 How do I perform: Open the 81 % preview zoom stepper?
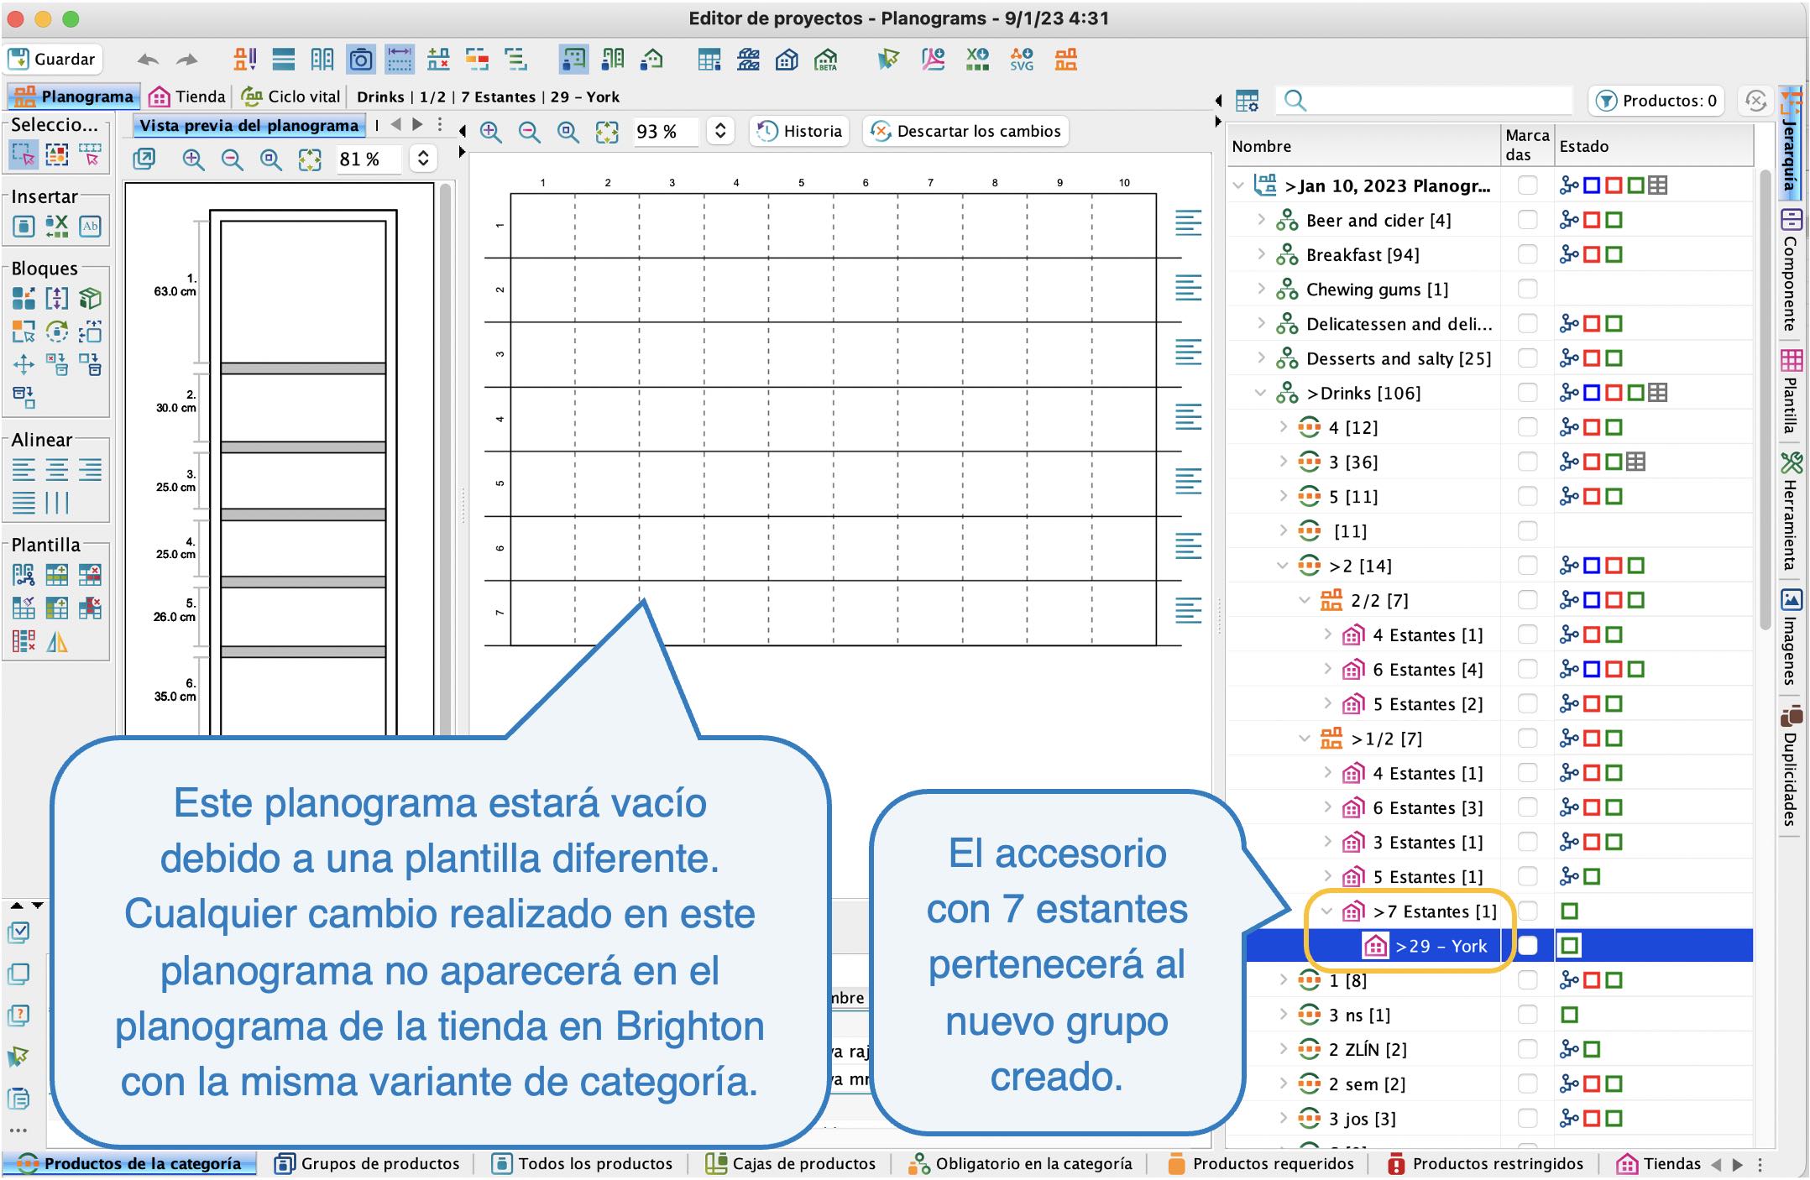coord(423,159)
